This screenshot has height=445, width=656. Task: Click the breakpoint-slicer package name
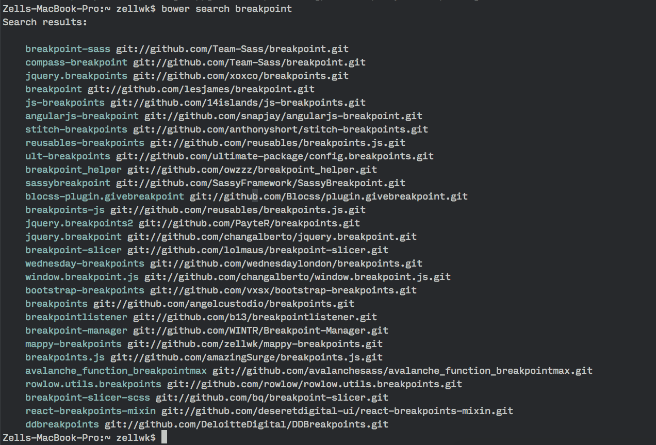point(73,250)
